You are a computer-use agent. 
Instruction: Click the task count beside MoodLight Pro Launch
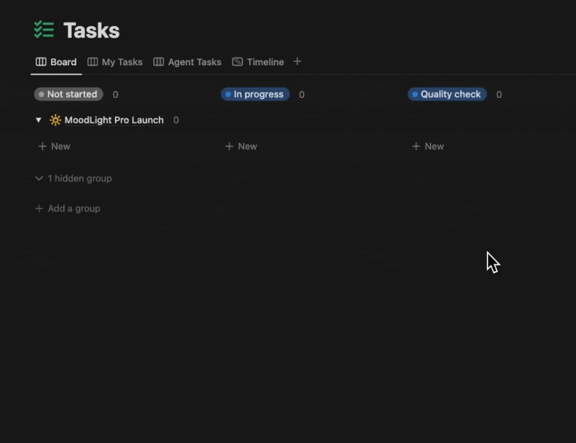pos(176,120)
